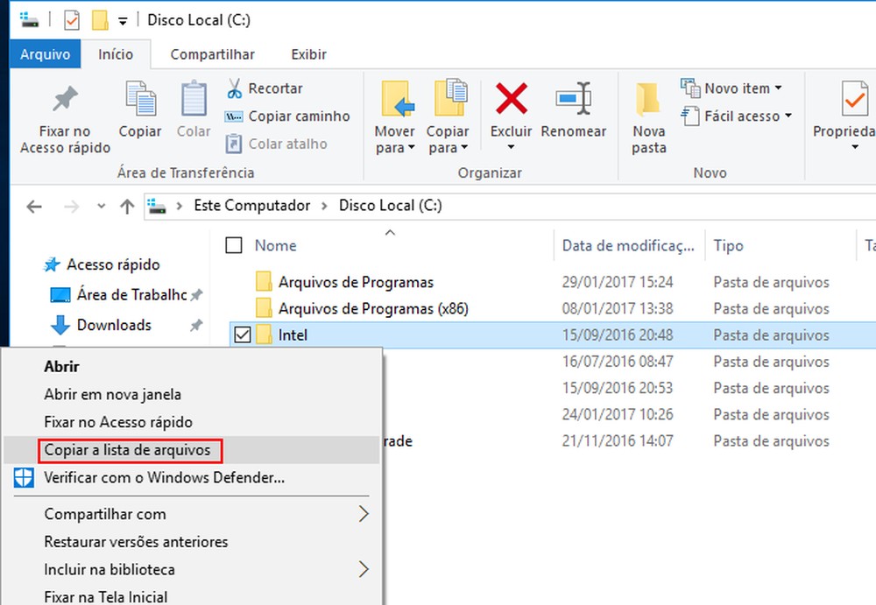Screen dimensions: 876x605
Task: Click the Windows Defender shield icon
Action: click(24, 478)
